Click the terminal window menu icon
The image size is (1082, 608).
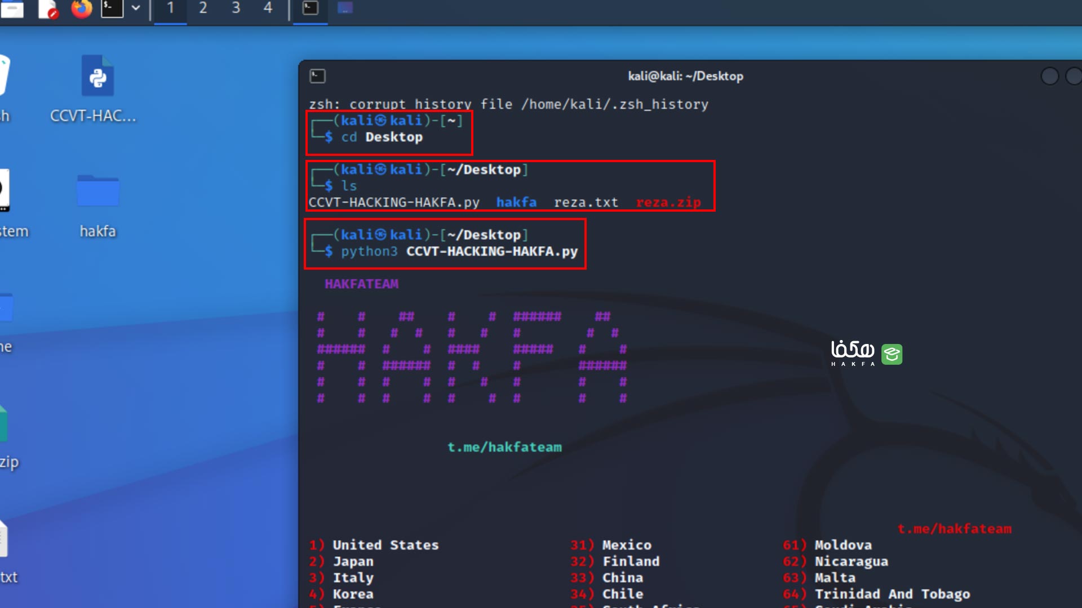(x=317, y=76)
